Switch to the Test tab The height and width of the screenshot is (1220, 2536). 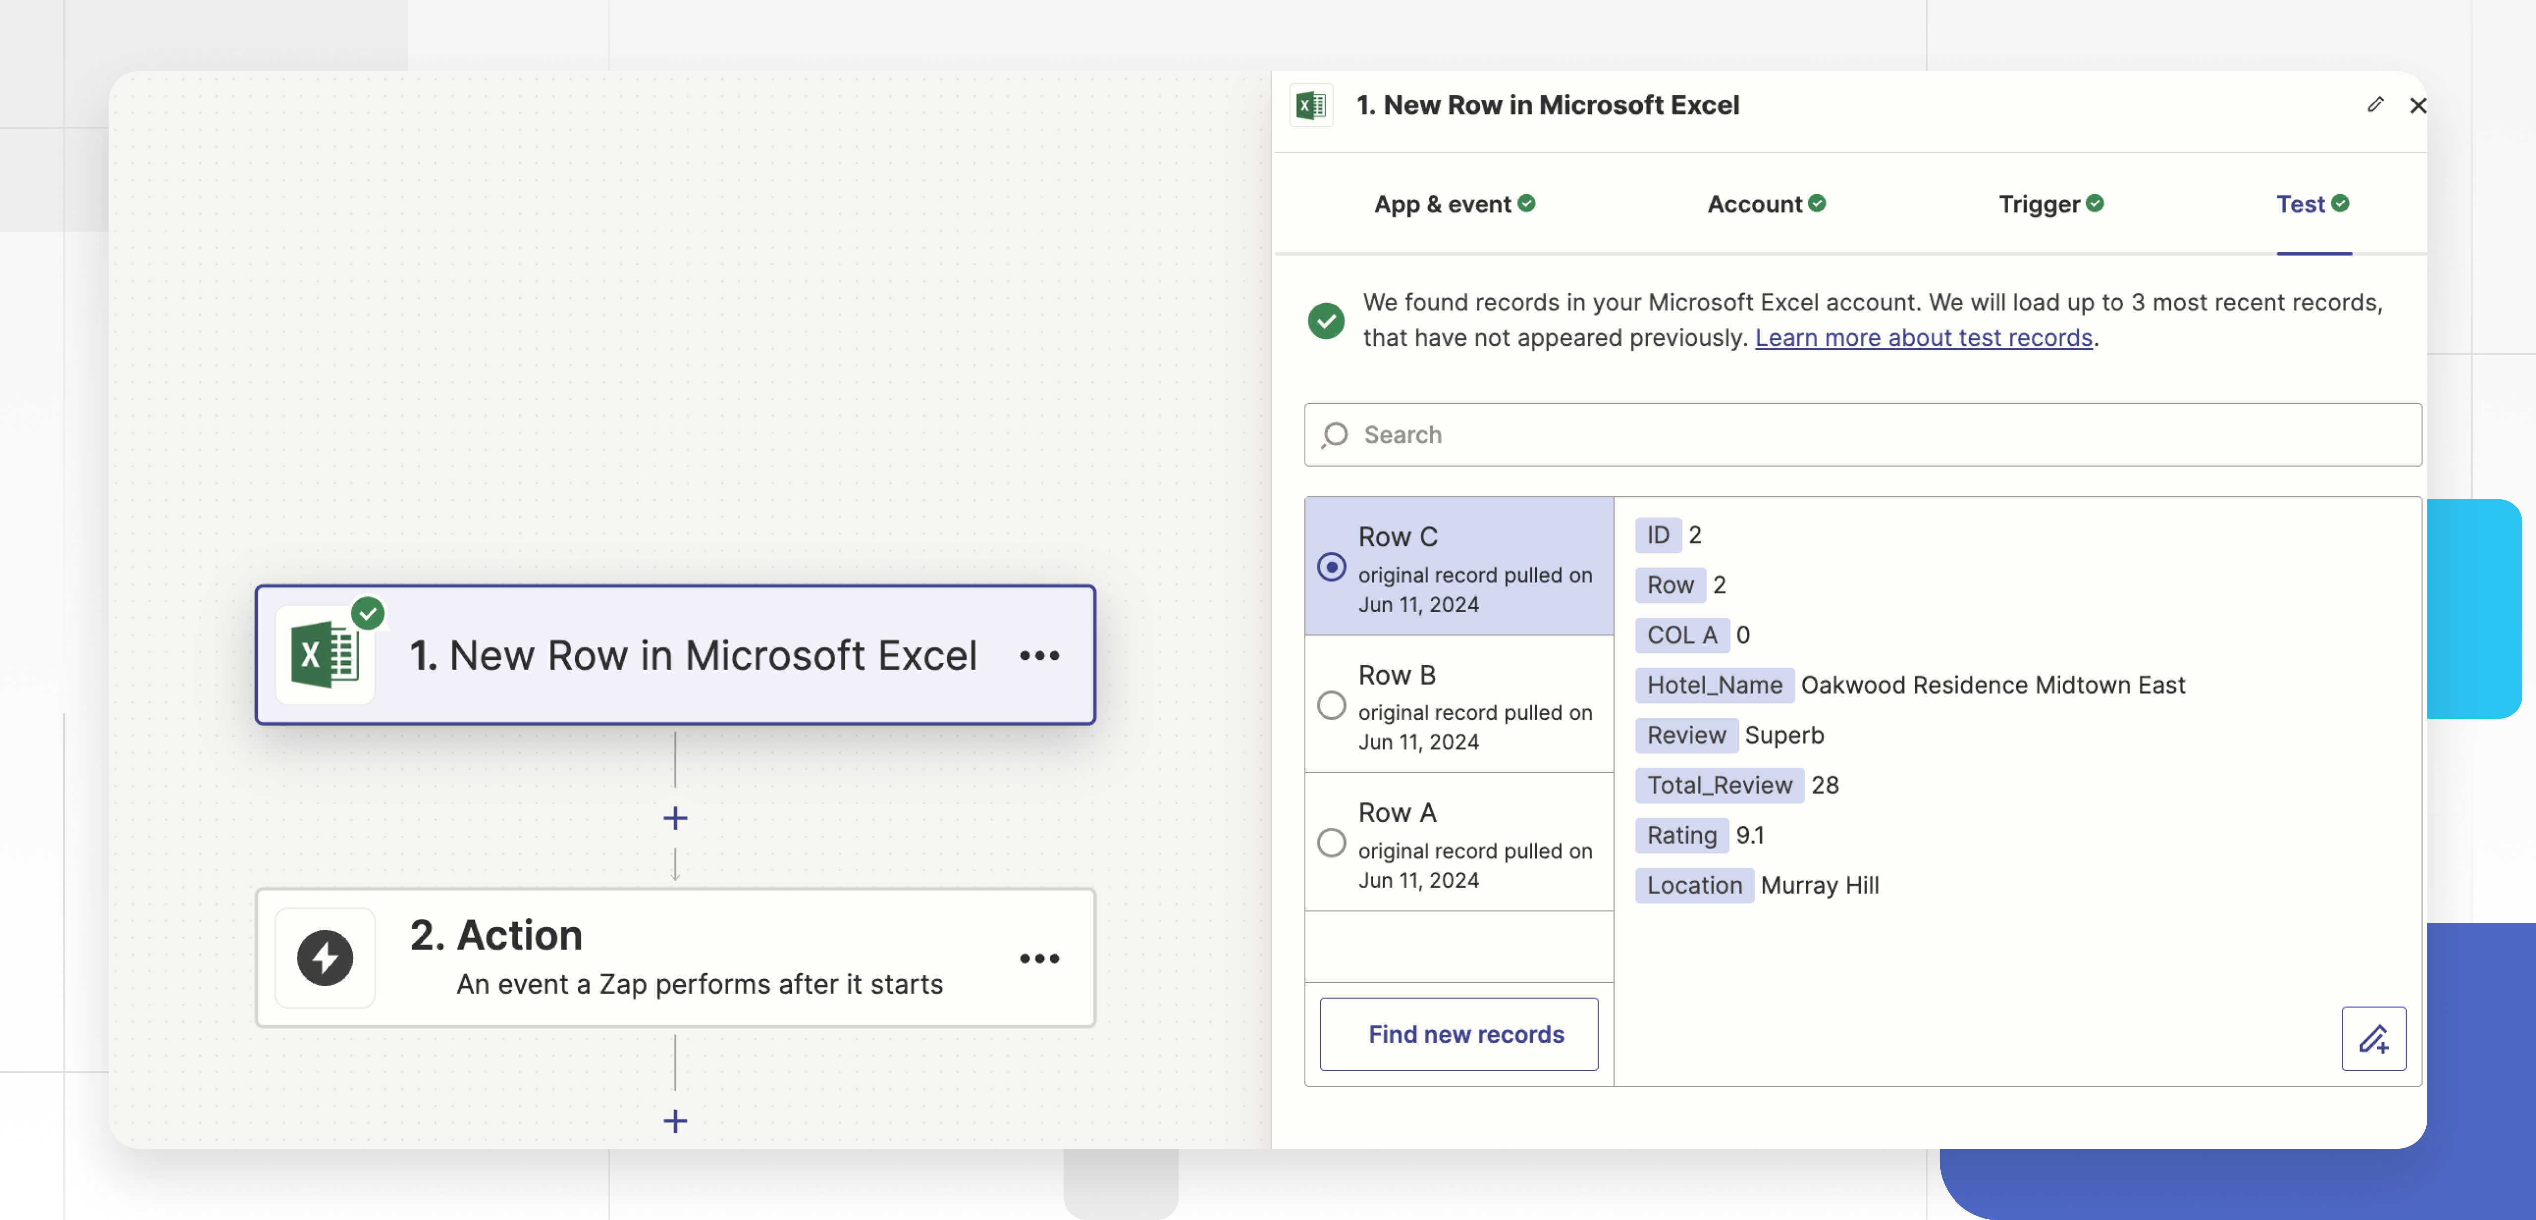(2313, 203)
